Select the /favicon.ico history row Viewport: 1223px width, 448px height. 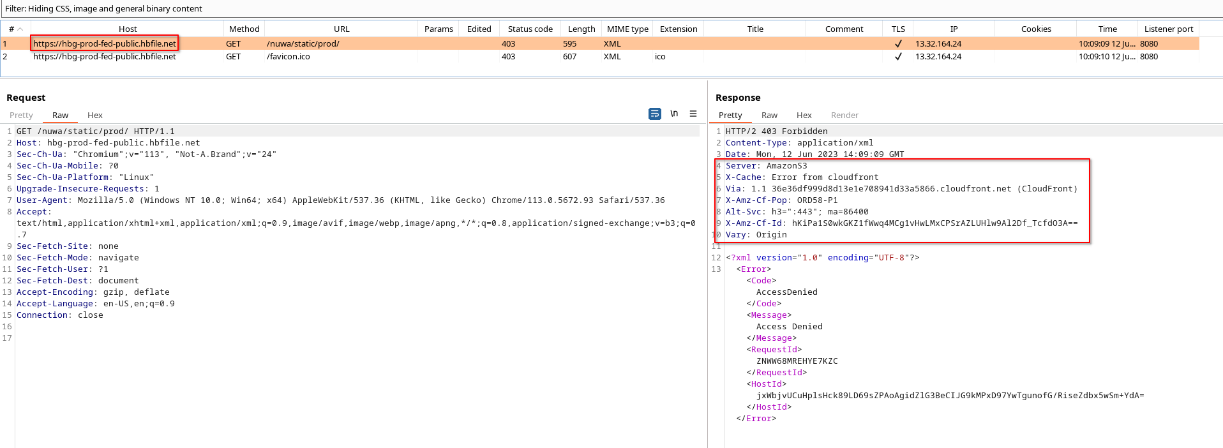[x=599, y=56]
